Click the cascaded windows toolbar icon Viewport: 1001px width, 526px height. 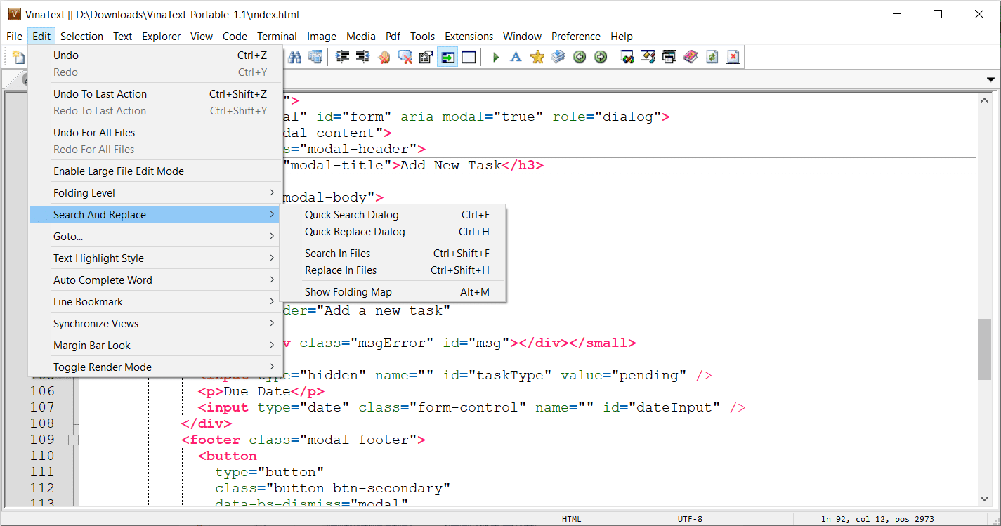click(x=669, y=57)
